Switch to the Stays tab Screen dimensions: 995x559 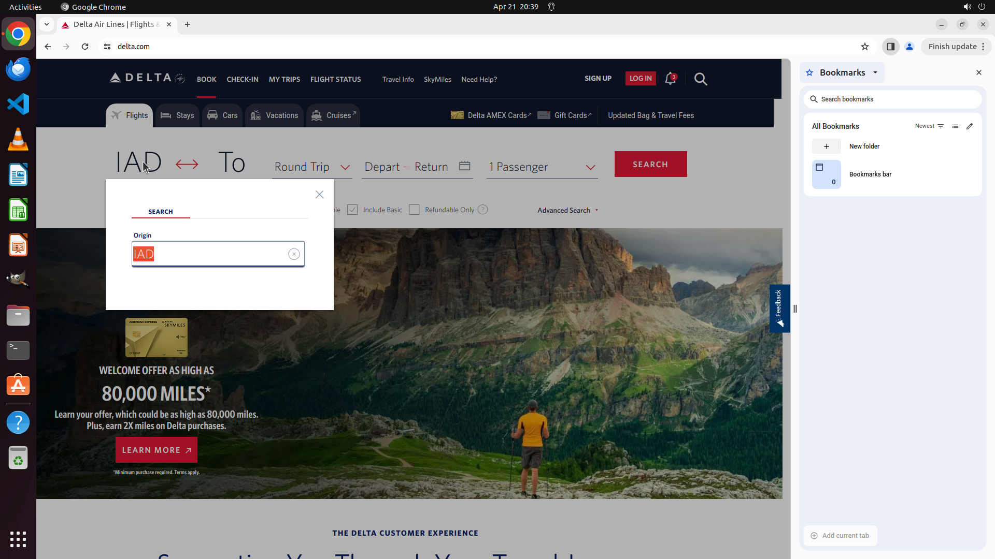[x=177, y=115]
